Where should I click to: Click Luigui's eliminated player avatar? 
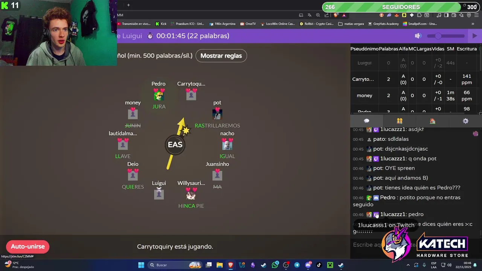(159, 194)
